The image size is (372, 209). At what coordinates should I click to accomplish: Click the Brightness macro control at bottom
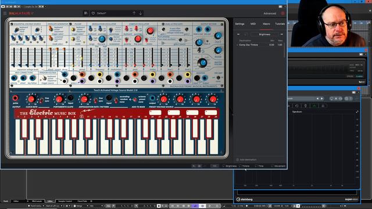point(230,166)
